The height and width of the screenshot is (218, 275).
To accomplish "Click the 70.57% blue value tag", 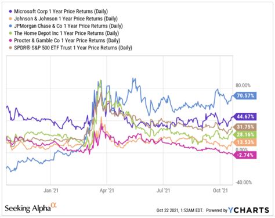I will coord(245,95).
